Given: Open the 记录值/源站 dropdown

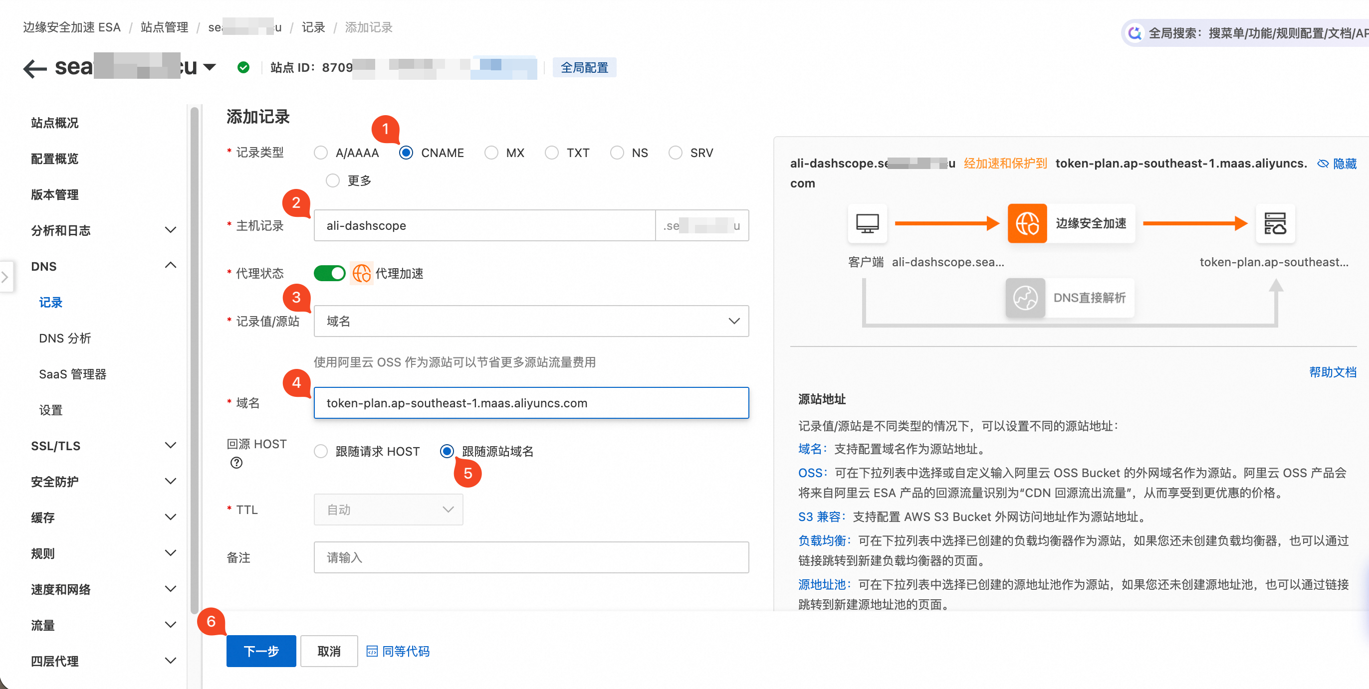Looking at the screenshot, I should (531, 321).
